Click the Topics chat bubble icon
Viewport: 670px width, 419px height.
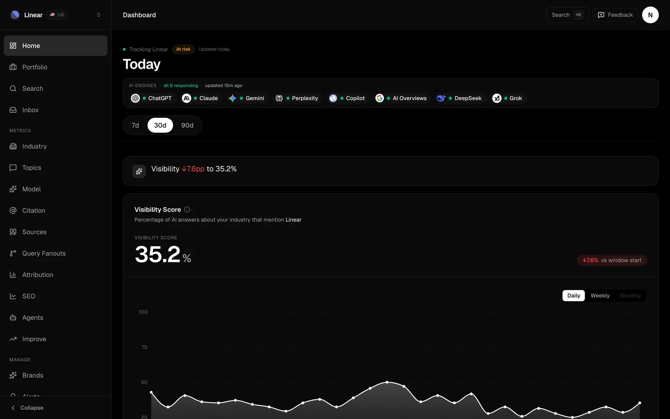tap(13, 168)
